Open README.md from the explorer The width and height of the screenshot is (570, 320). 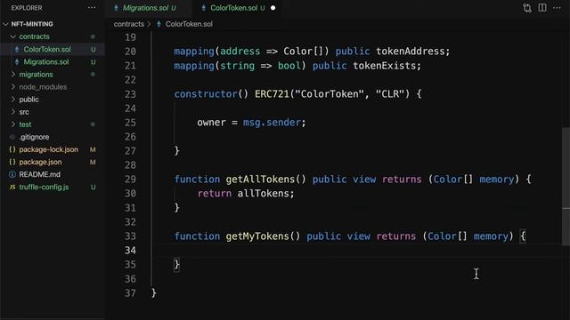click(39, 174)
